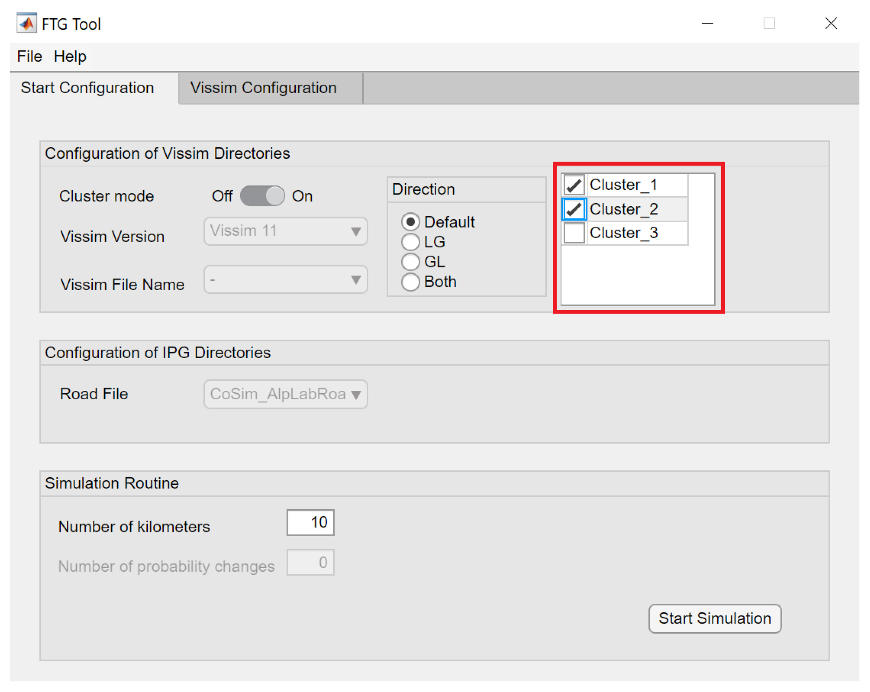The width and height of the screenshot is (870, 692).
Task: Open the Road File dropdown
Action: point(286,394)
